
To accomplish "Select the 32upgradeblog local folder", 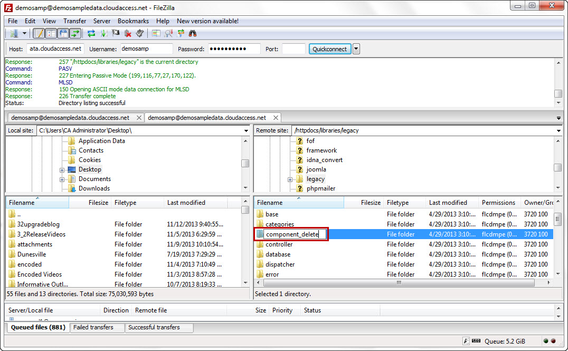I will pyautogui.click(x=39, y=224).
